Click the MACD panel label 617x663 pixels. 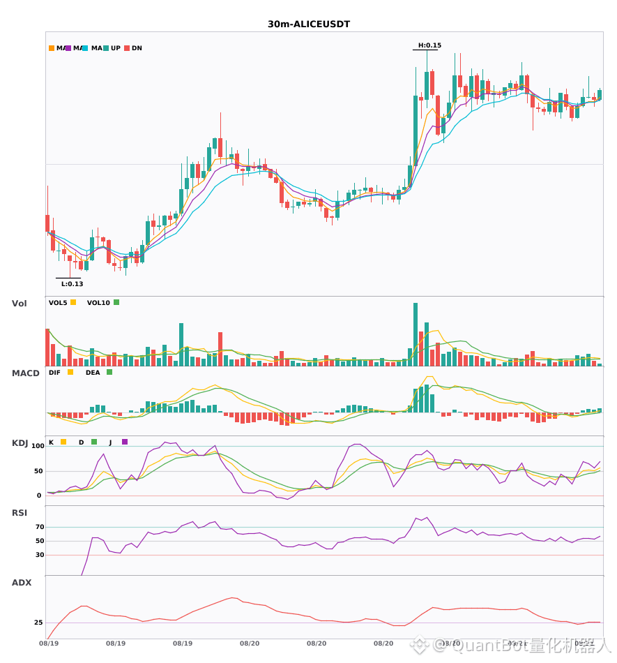[25, 373]
